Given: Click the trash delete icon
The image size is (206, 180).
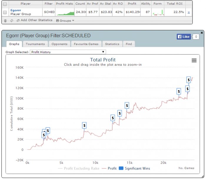Looking at the screenshot, I should click(5, 21).
